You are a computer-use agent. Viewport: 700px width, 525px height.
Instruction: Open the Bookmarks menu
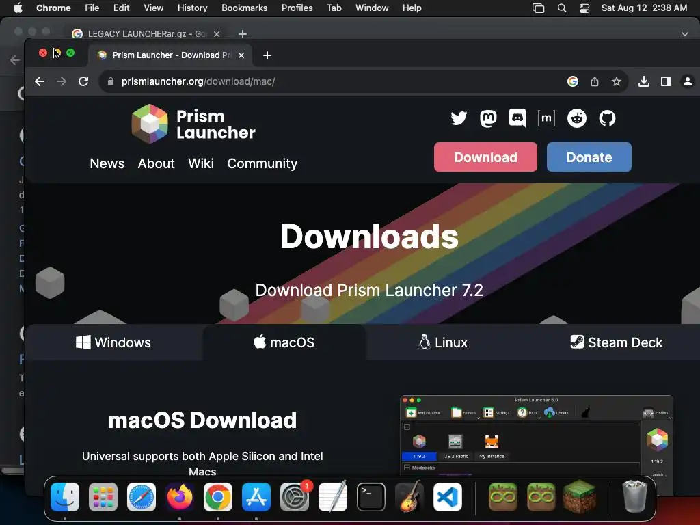pos(244,8)
